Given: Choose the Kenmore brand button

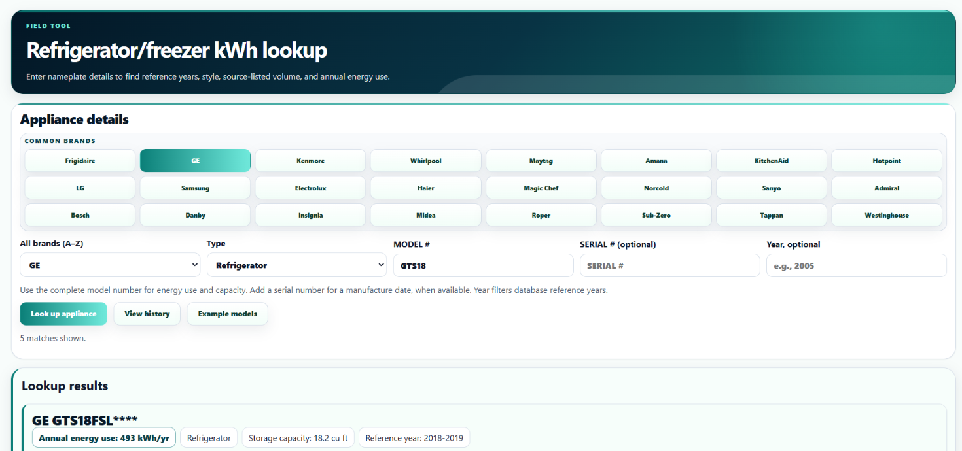Looking at the screenshot, I should pyautogui.click(x=310, y=161).
